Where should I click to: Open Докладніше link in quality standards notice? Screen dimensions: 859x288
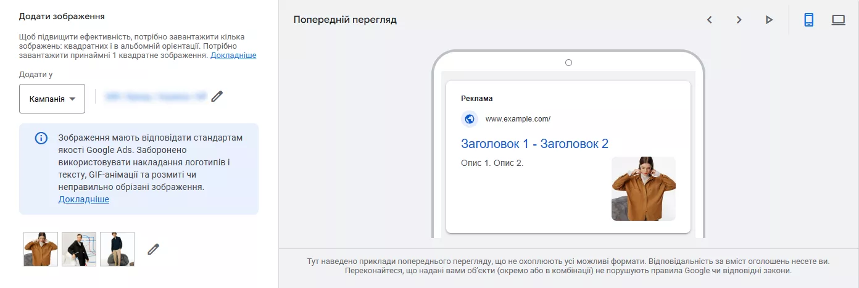[83, 199]
